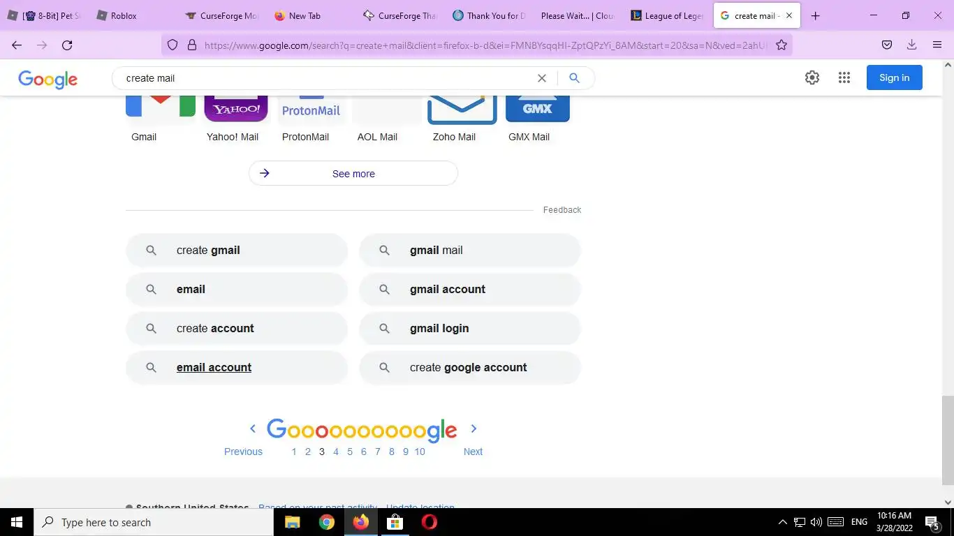
Task: Select the Zoho Mail envelope thumbnail
Action: pos(462,110)
